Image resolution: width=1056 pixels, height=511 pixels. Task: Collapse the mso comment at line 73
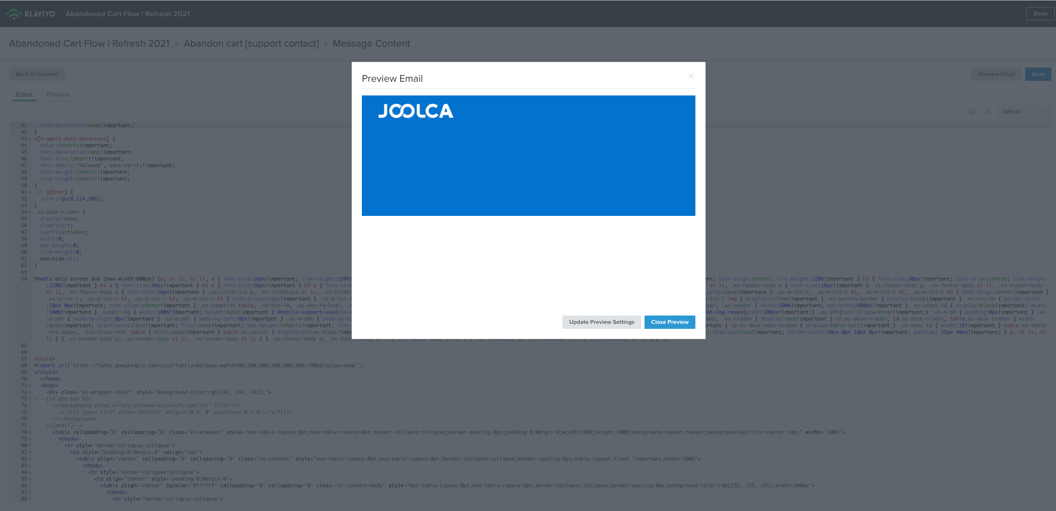point(30,399)
